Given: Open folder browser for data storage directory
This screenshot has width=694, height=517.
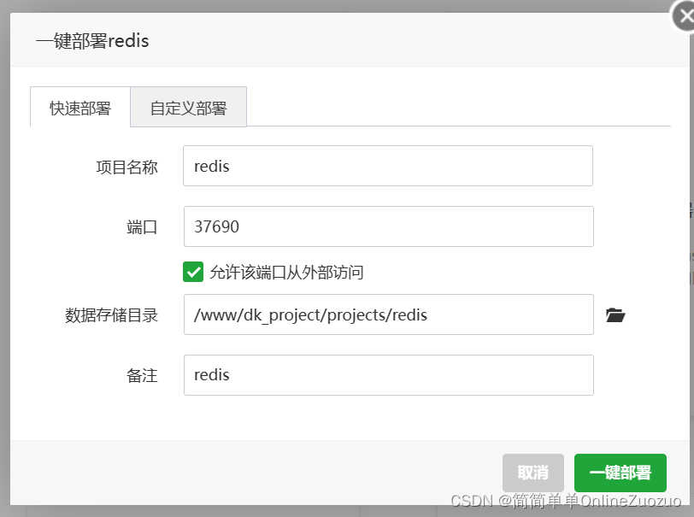Looking at the screenshot, I should tap(615, 315).
